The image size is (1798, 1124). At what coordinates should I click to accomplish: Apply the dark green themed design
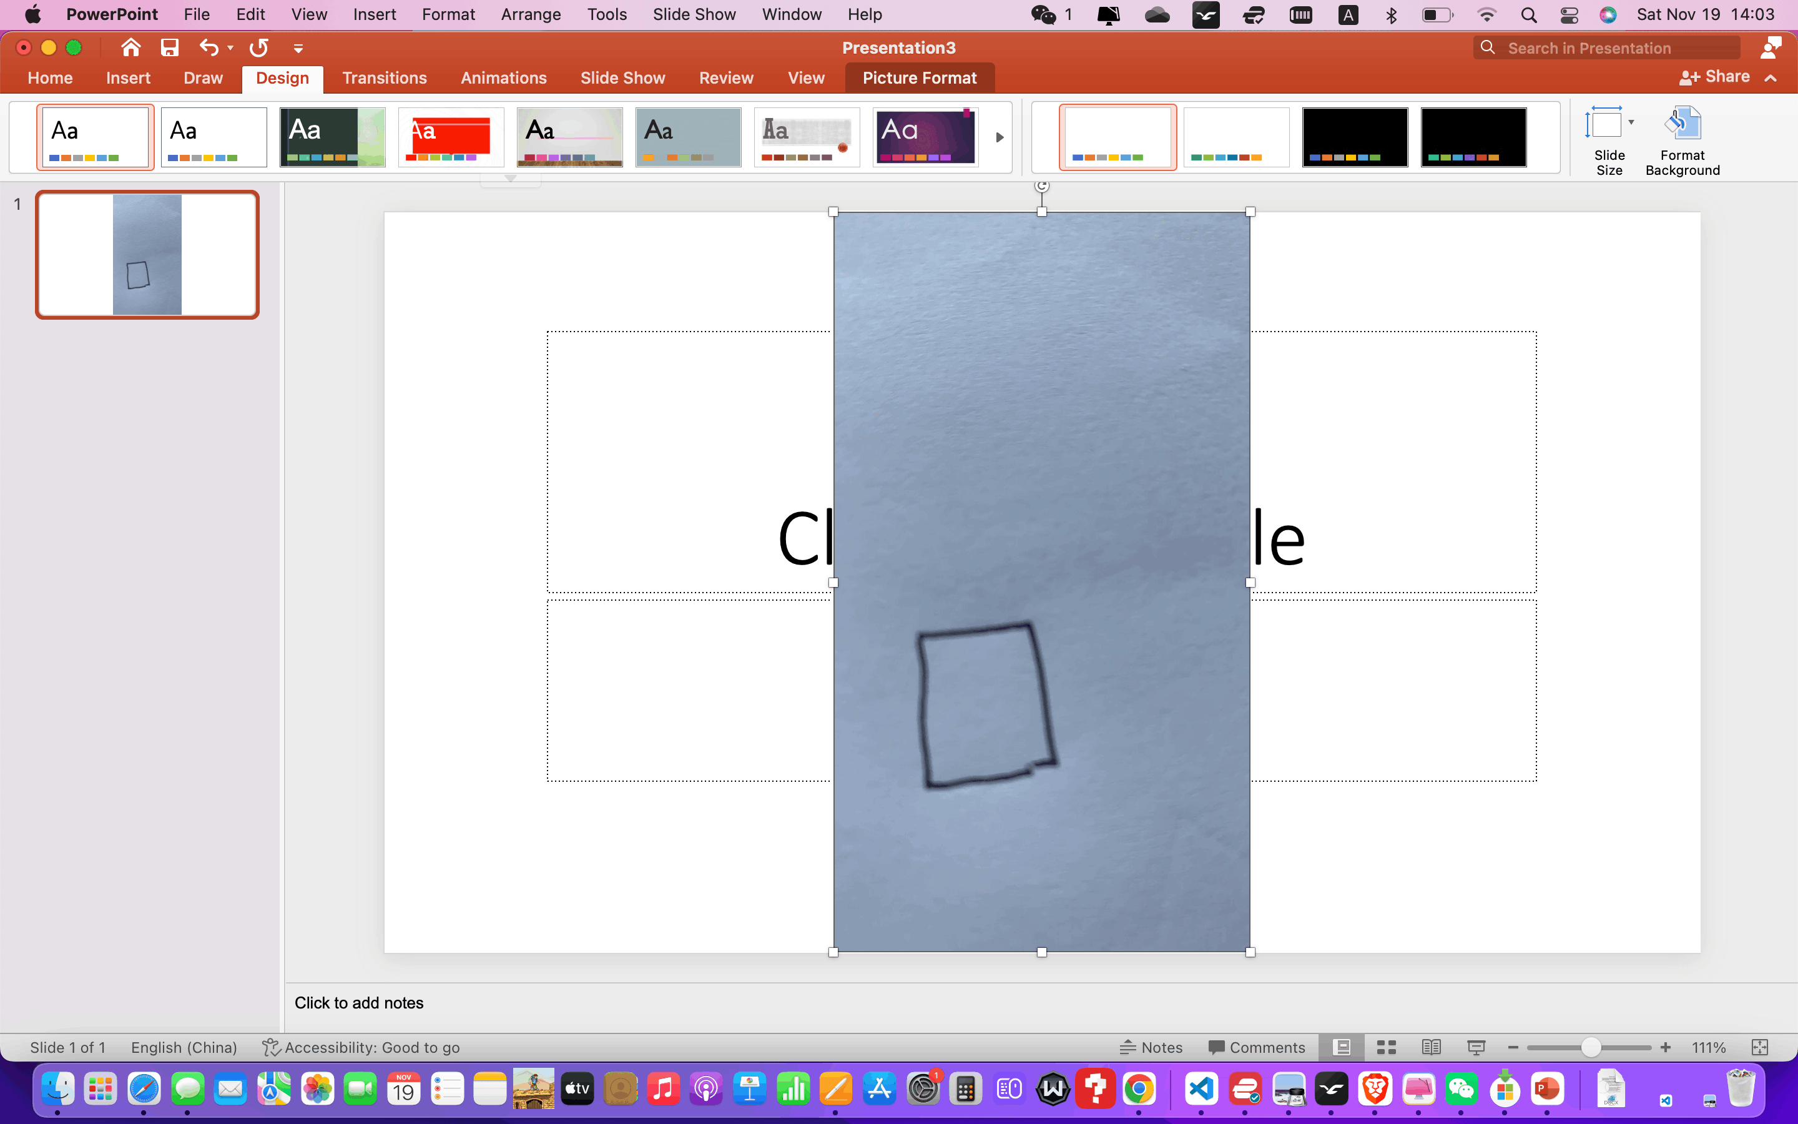tap(332, 137)
